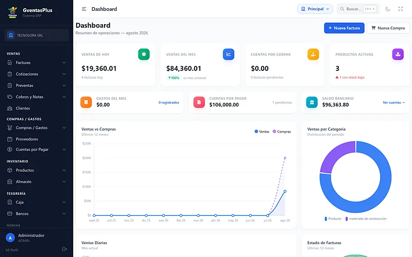The width and height of the screenshot is (412, 257).
Task: Toggle the Compras legend series in chart
Action: click(282, 132)
